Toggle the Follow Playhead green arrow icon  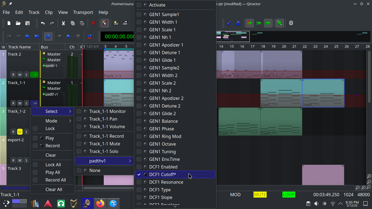(249, 23)
